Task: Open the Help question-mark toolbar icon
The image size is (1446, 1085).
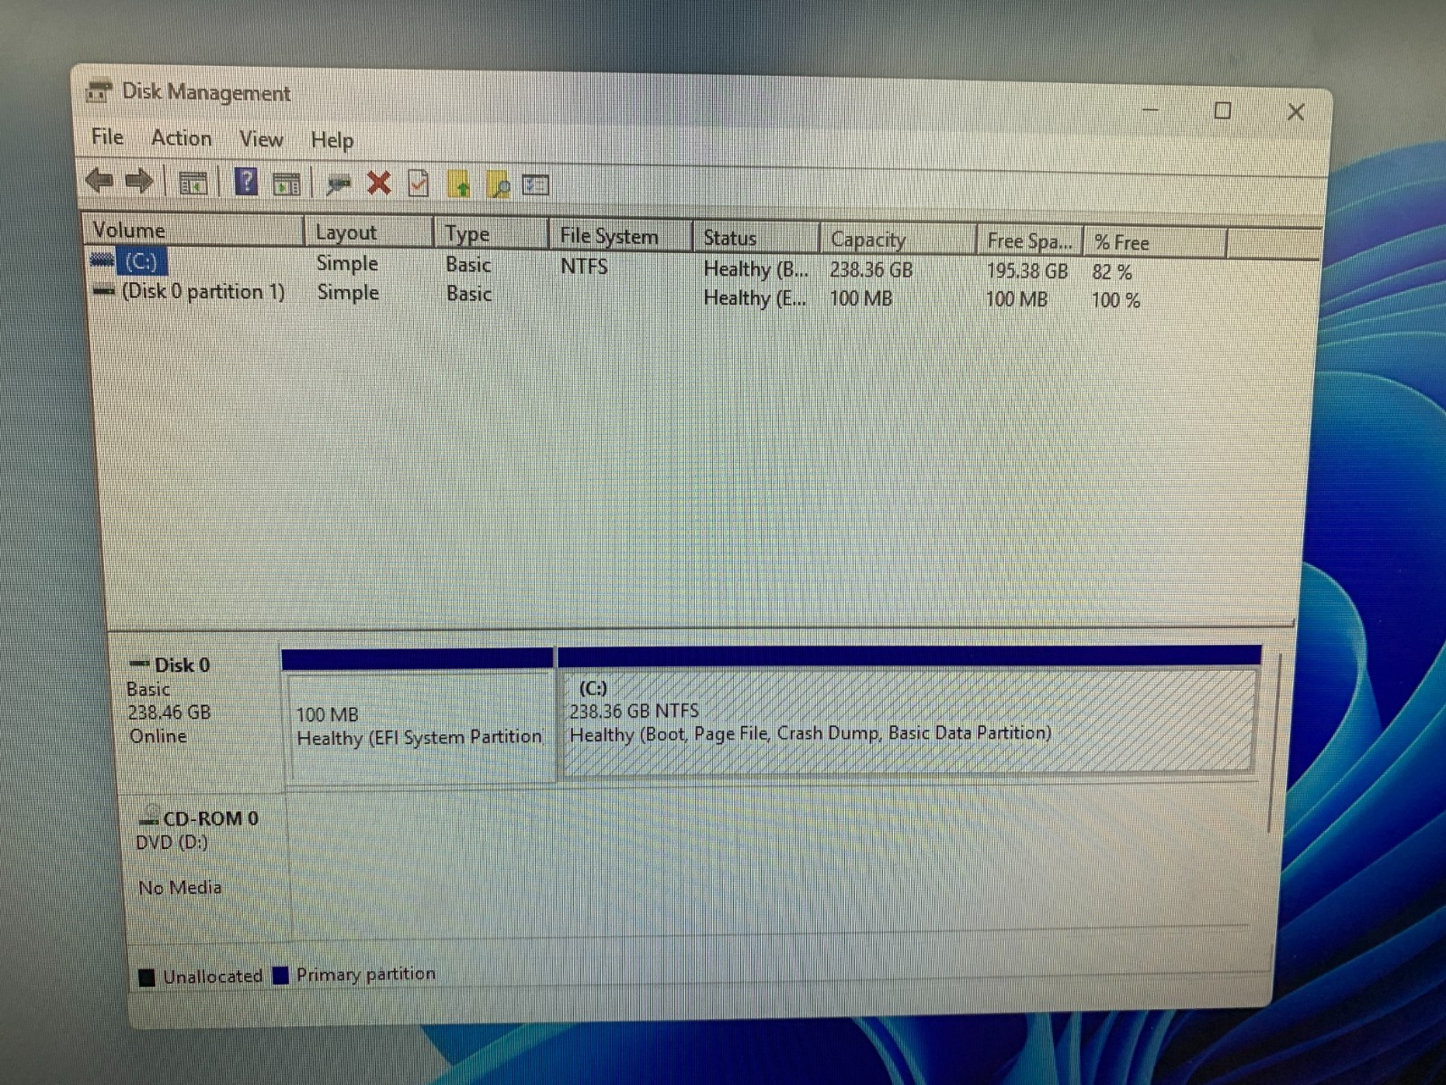Action: (246, 183)
